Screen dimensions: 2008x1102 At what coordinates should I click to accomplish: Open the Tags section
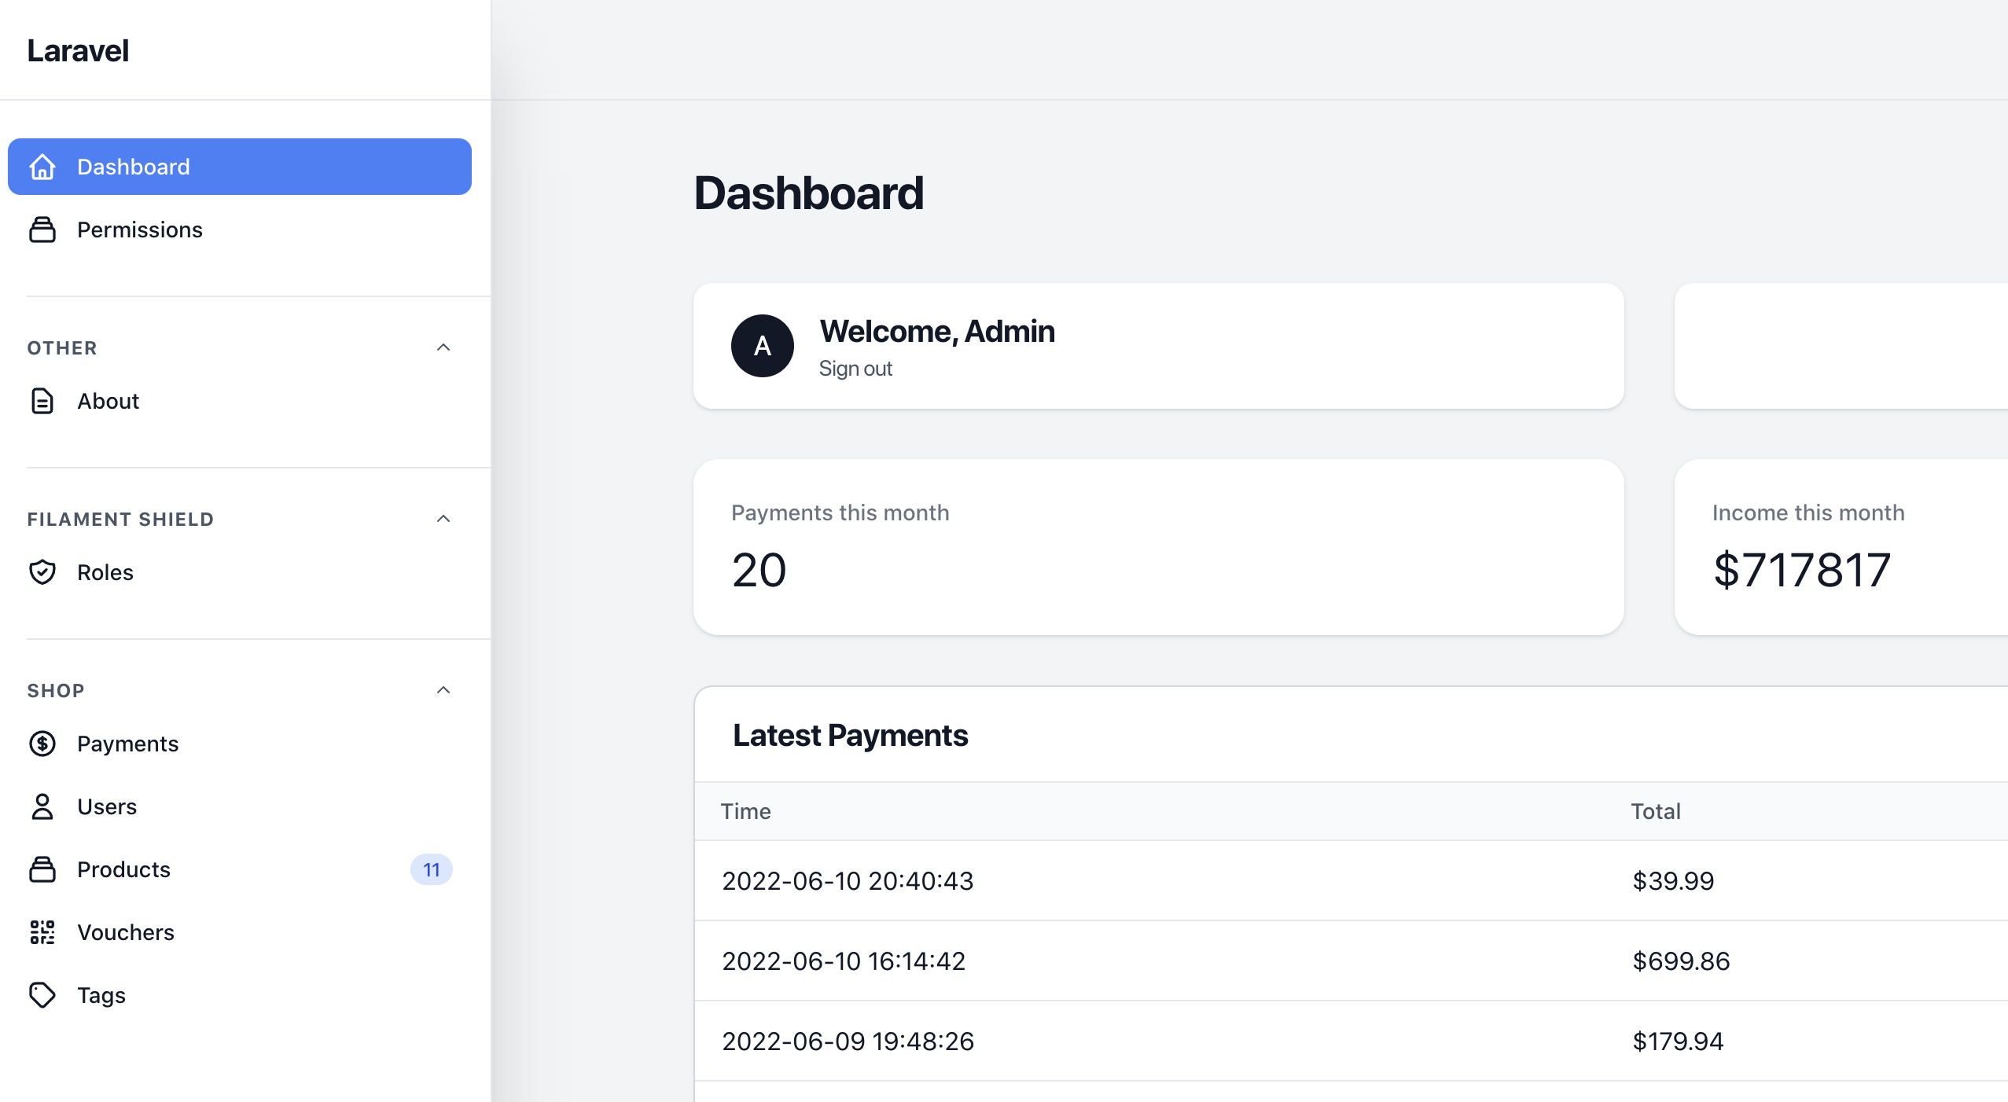click(101, 994)
